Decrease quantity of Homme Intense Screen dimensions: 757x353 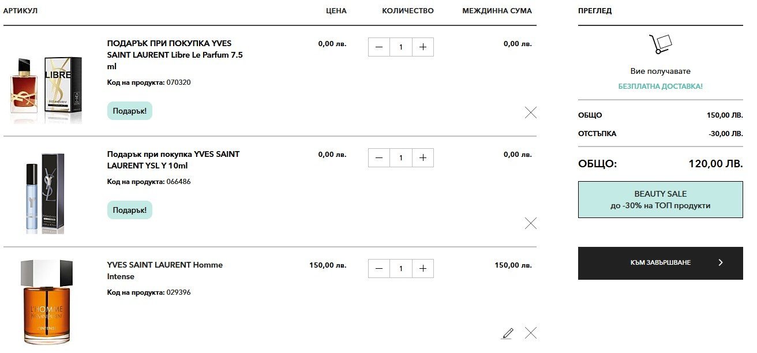(379, 269)
